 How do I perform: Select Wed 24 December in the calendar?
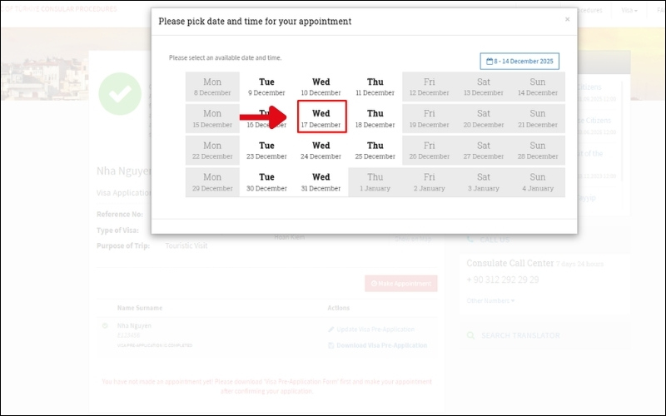tap(321, 151)
